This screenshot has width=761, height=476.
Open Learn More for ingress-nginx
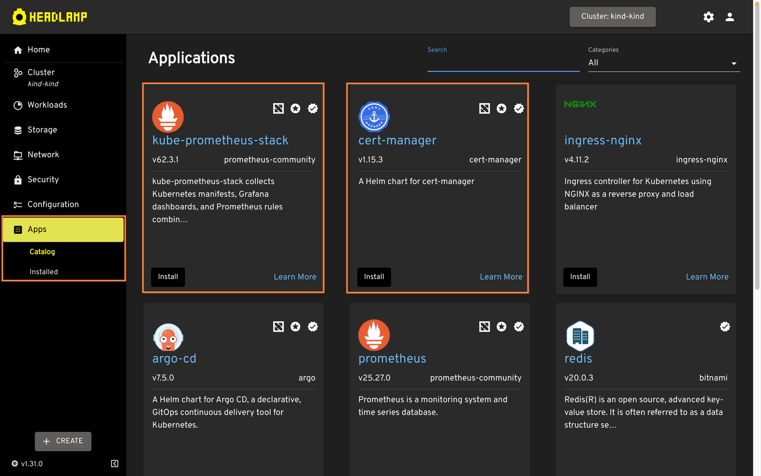[707, 277]
